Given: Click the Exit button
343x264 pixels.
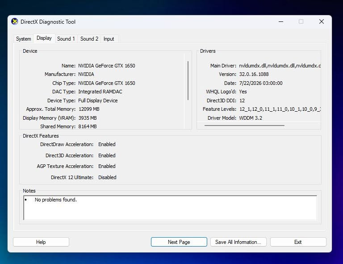Looking at the screenshot, I should pyautogui.click(x=298, y=242).
